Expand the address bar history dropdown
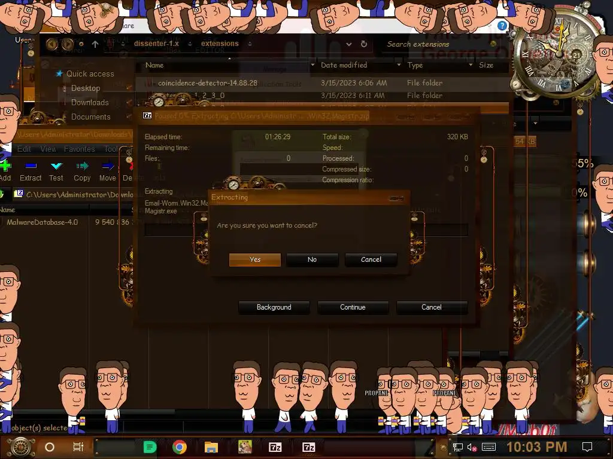 point(349,44)
